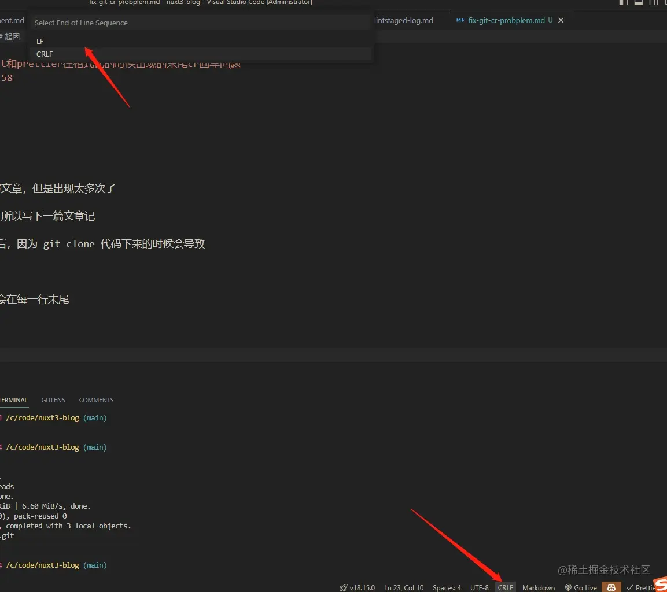The height and width of the screenshot is (592, 667).
Task: Click the editor line ending 会在每一行末尾
Action: [34, 299]
